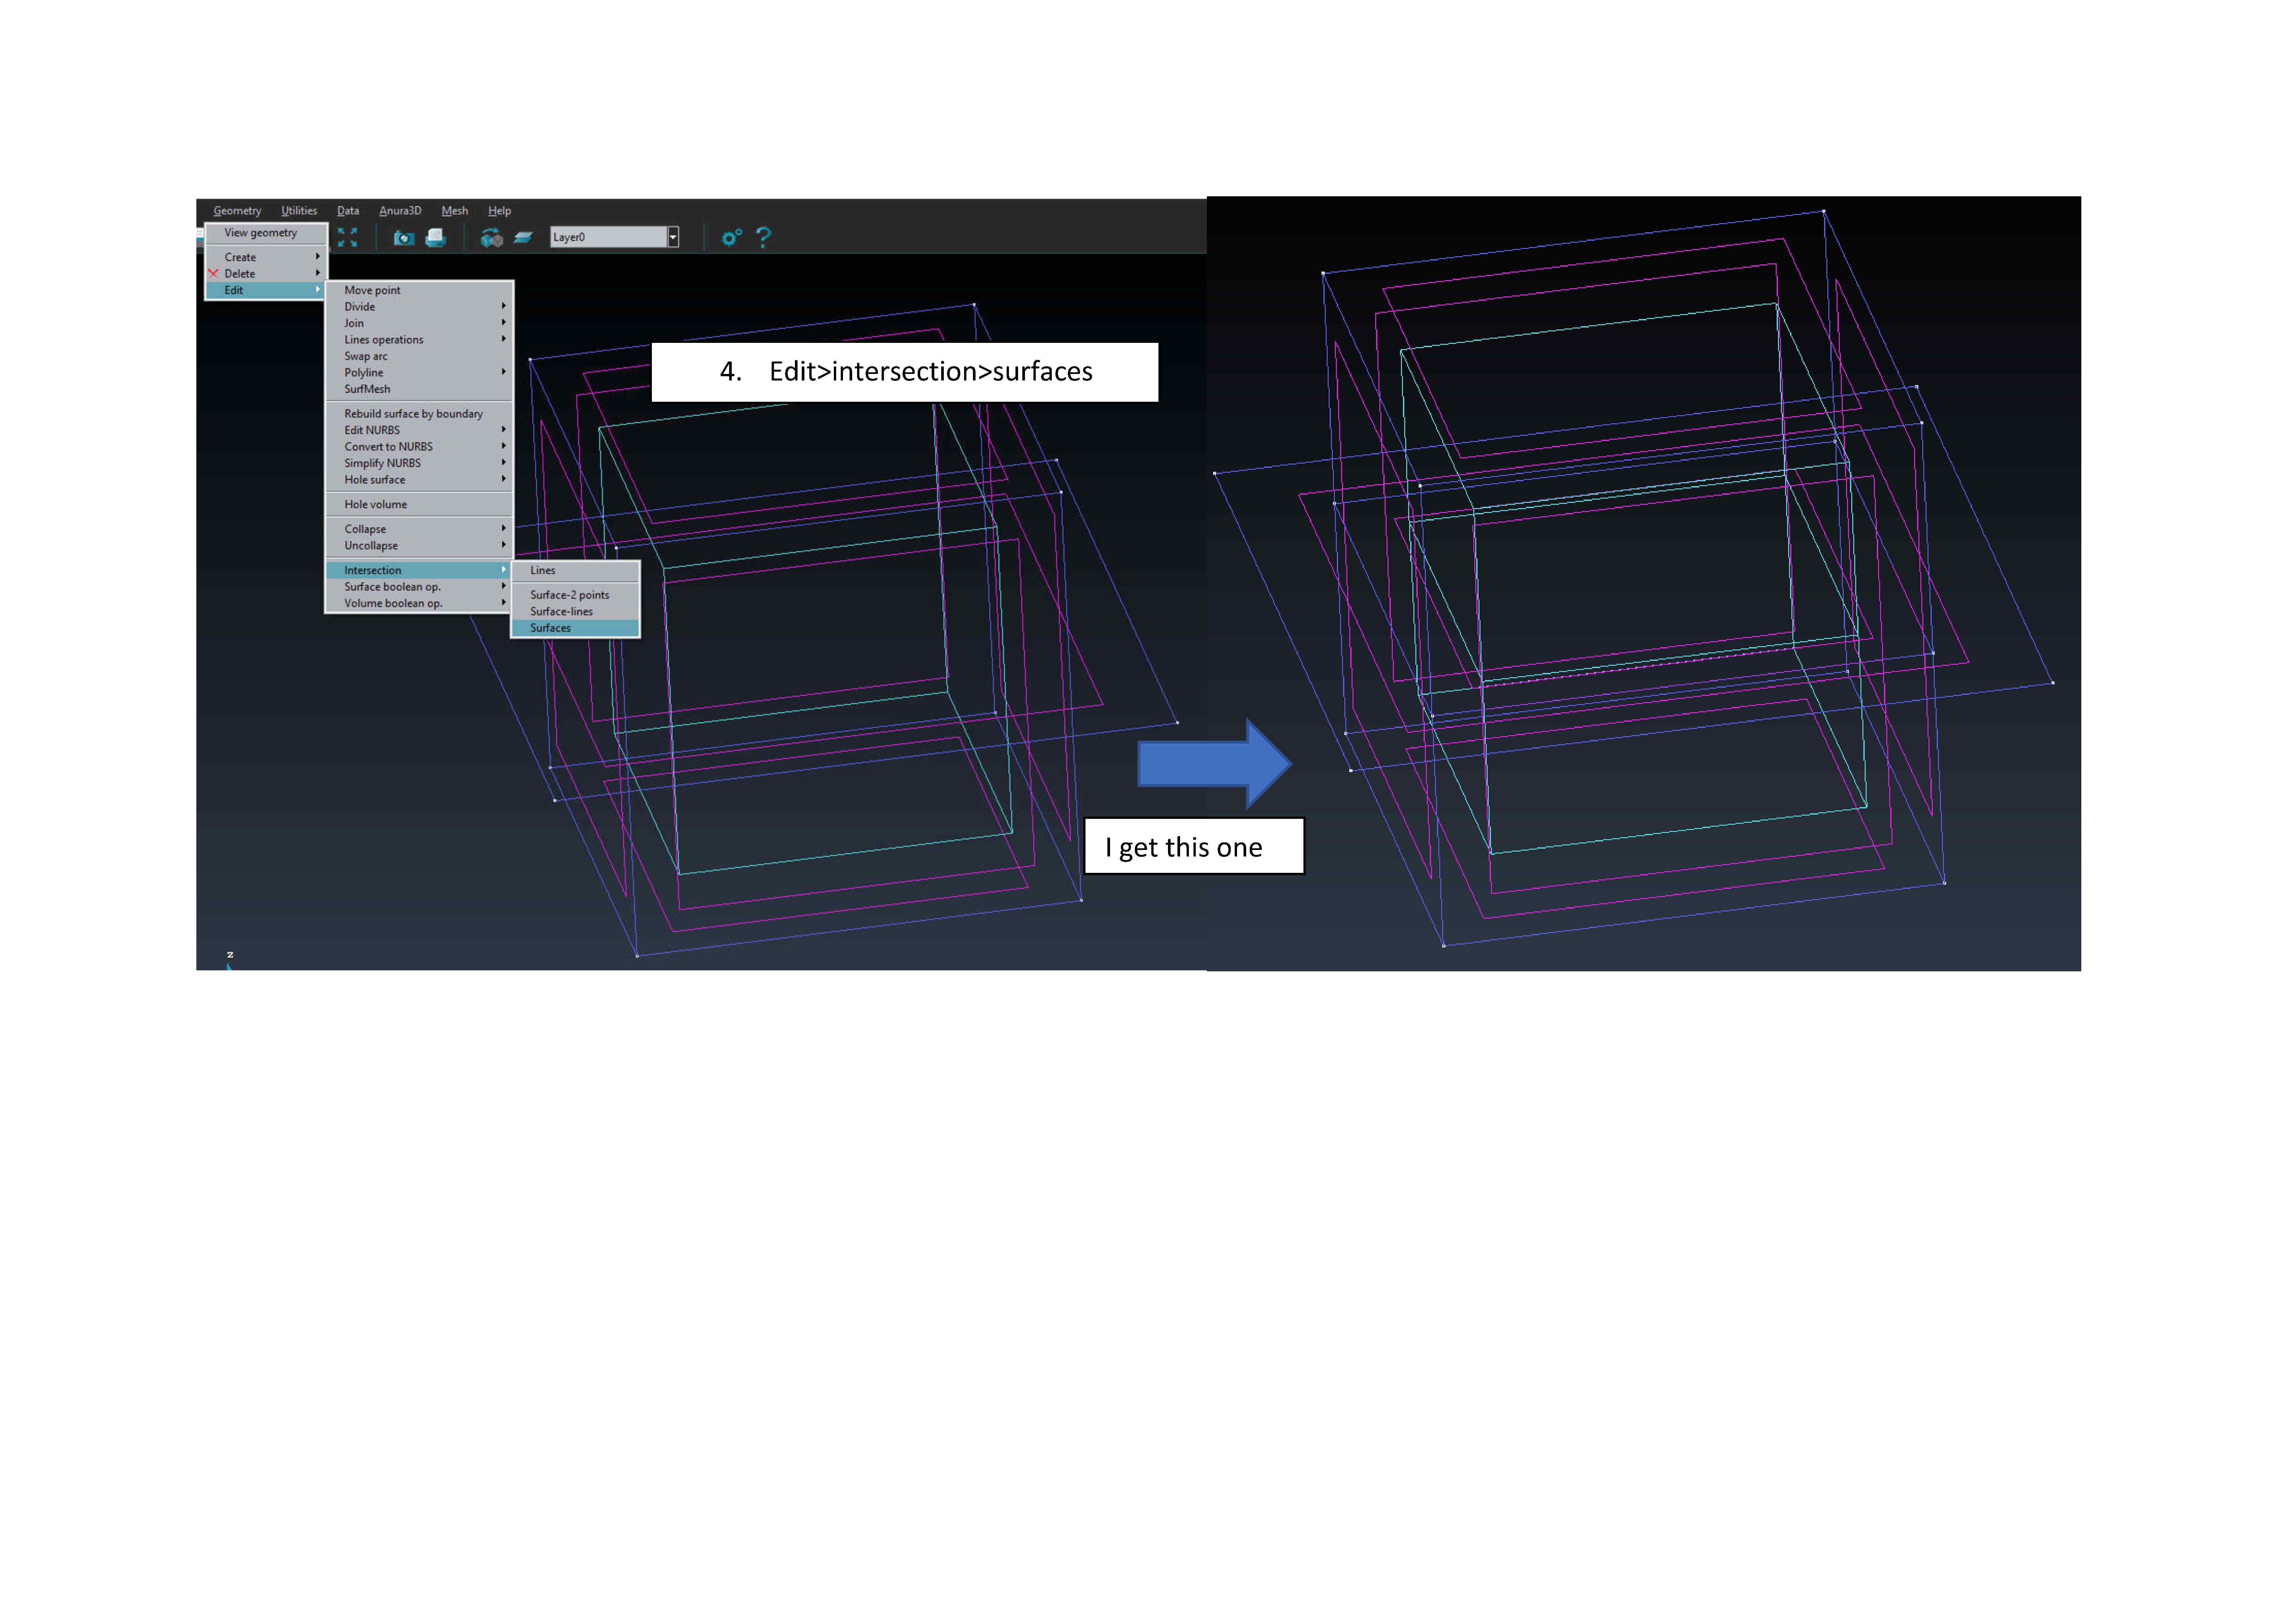Expand Edit NURBS submenu
Image resolution: width=2296 pixels, height=1623 pixels.
pyautogui.click(x=419, y=430)
